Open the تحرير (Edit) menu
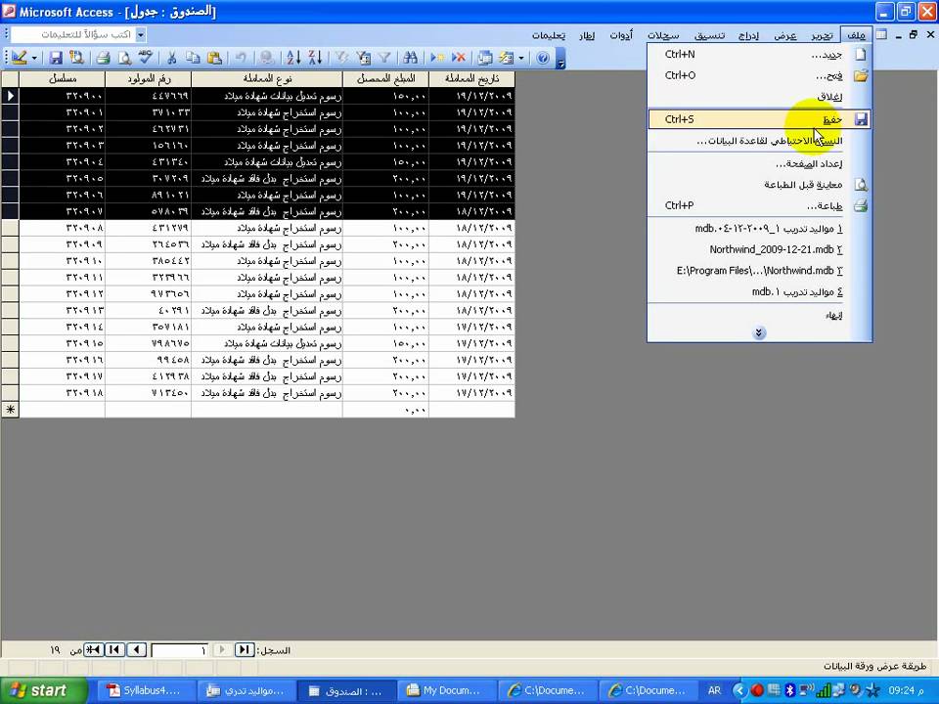939x704 pixels. tap(823, 35)
